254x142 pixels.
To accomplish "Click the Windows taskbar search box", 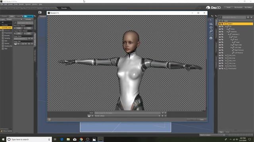I will (x=29, y=139).
